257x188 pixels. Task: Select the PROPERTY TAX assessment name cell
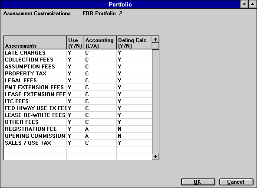[35, 74]
